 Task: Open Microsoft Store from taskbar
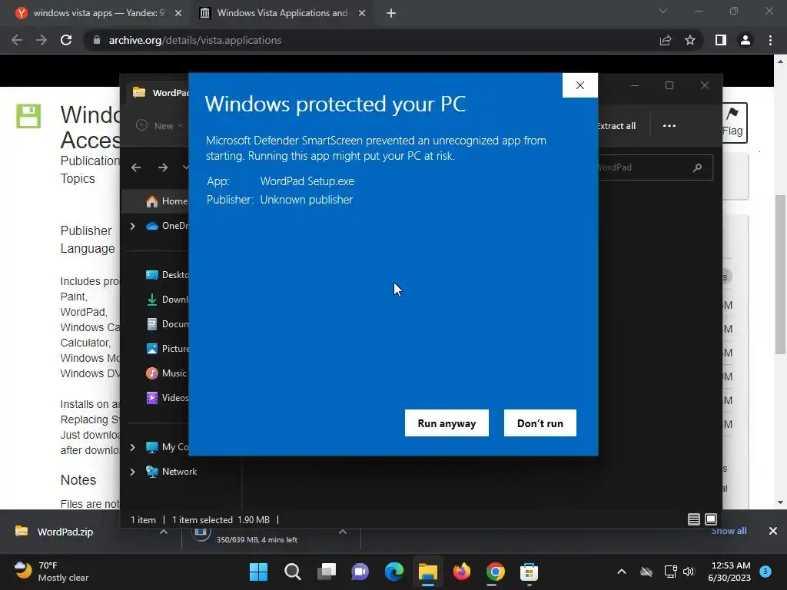pos(529,572)
